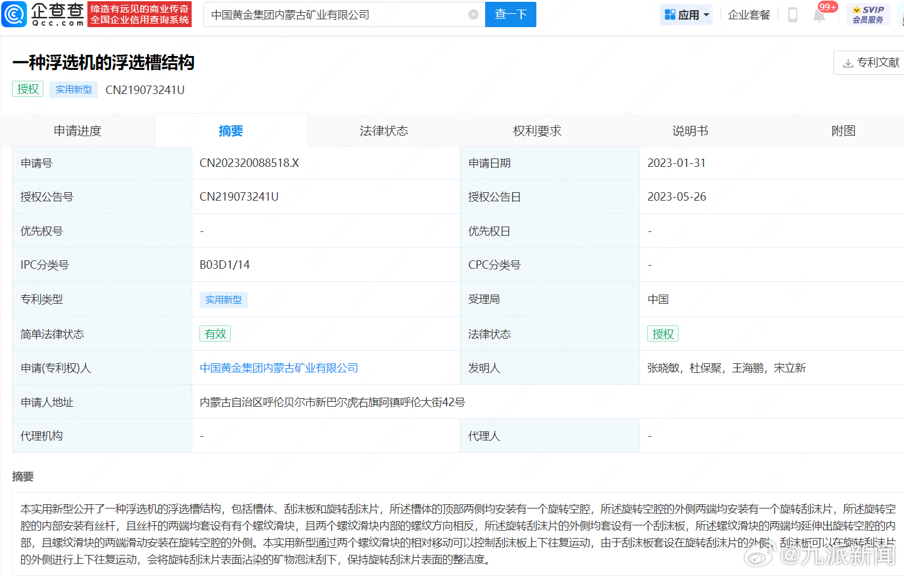Clear search box with the x icon
Screen dimensions: 904x576
click(474, 14)
